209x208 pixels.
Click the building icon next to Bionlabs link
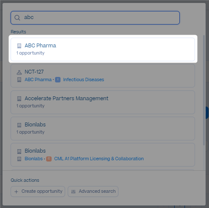click(x=19, y=159)
